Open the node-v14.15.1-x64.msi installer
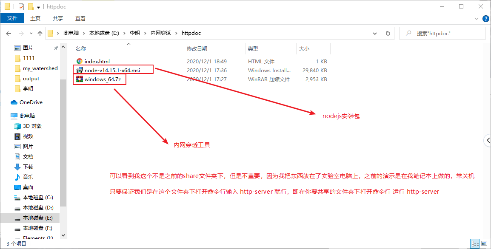This screenshot has height=249, width=491. coord(112,70)
